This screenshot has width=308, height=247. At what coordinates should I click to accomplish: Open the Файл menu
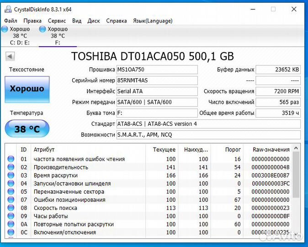(x=11, y=21)
